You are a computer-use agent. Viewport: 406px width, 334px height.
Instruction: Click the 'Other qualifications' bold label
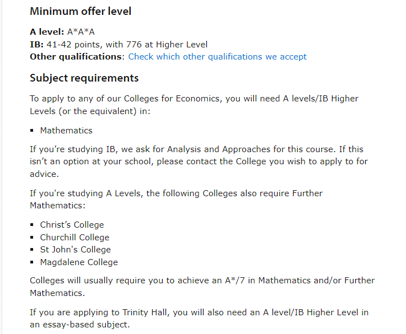77,57
